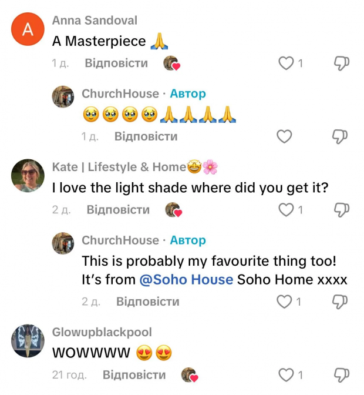364x395 pixels.
Task: Open the @Soho House mention
Action: click(186, 279)
